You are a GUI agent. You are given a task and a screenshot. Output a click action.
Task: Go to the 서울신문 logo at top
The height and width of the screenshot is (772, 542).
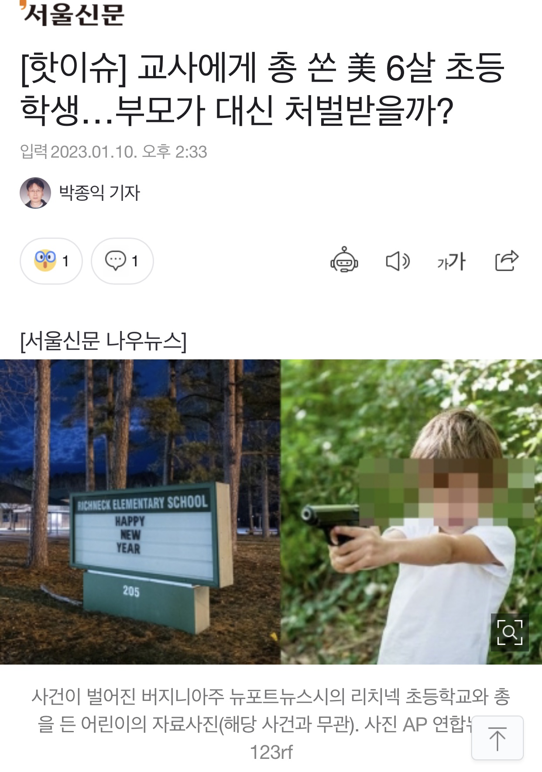[72, 13]
